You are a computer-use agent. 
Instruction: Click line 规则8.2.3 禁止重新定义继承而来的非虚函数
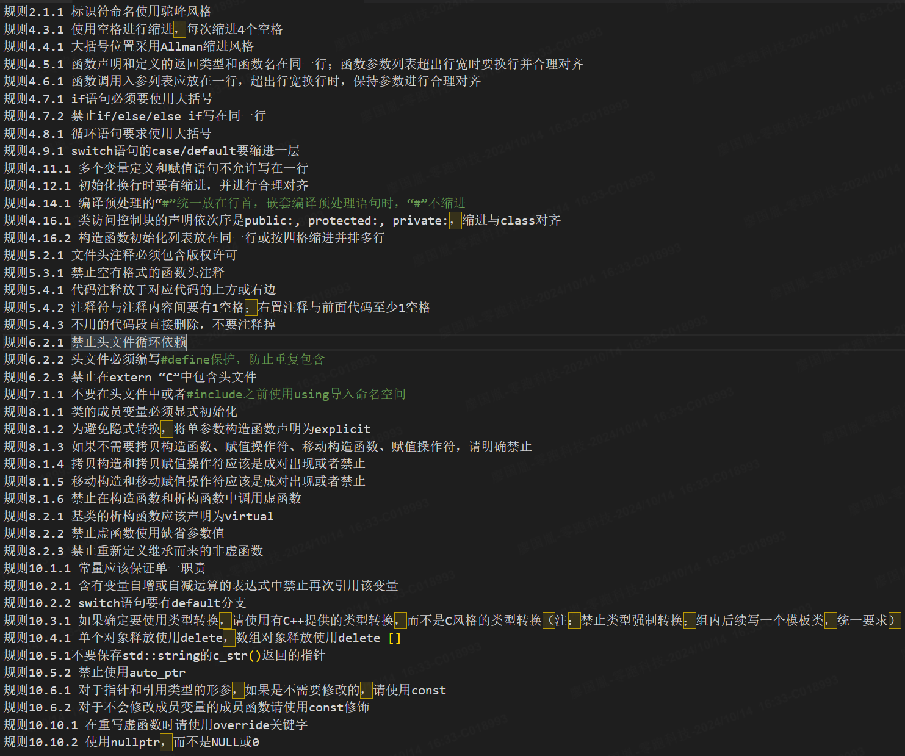(x=133, y=551)
